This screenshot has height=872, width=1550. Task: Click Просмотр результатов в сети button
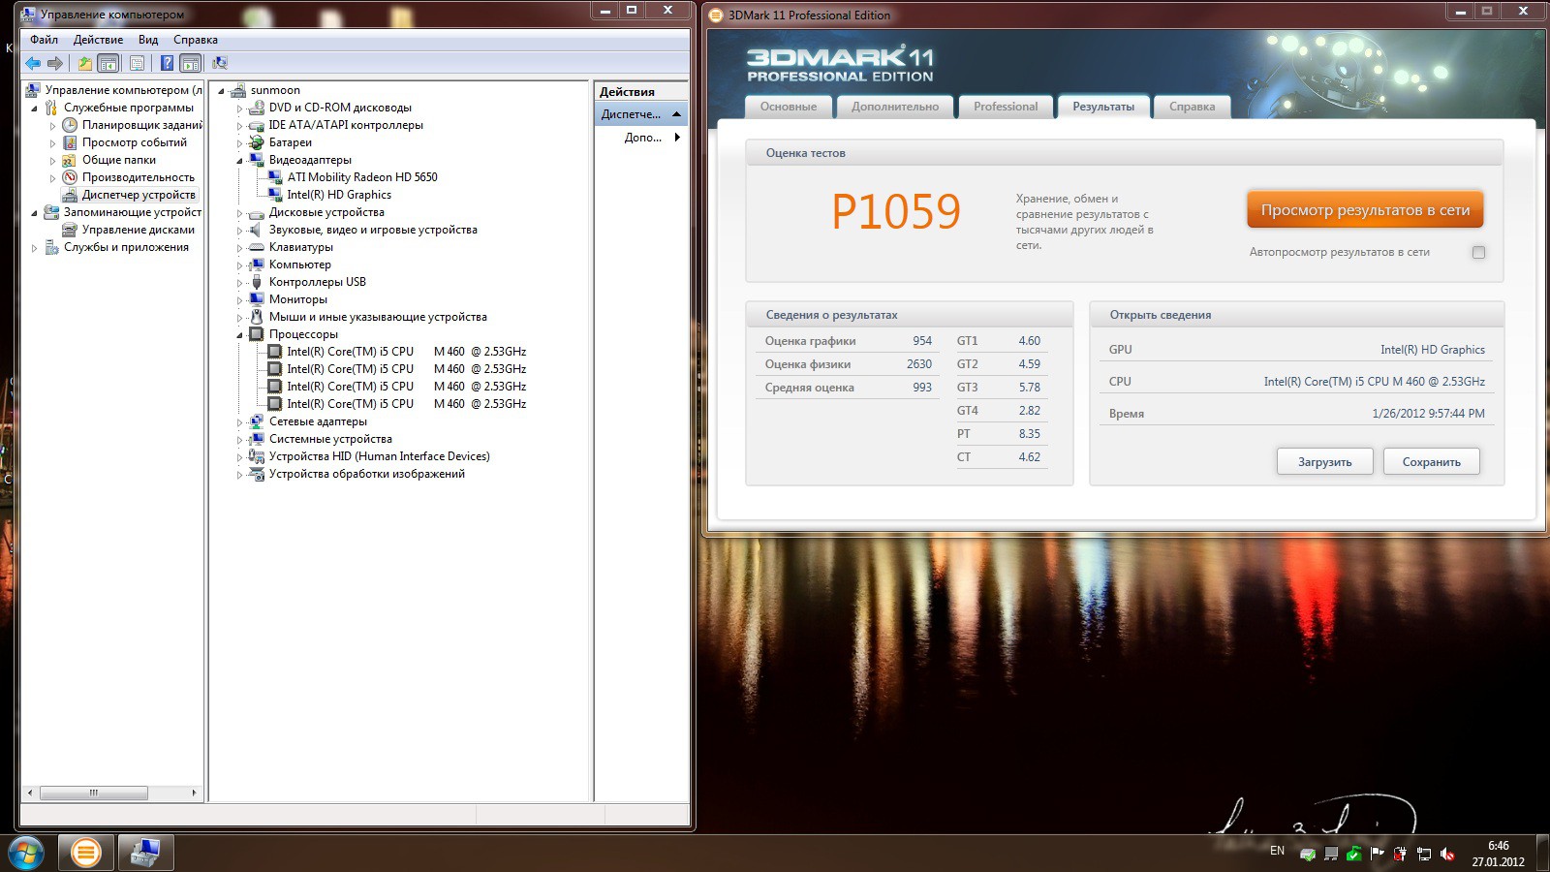(x=1365, y=210)
